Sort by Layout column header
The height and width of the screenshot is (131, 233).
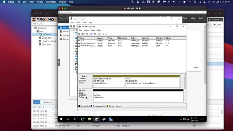102,38
